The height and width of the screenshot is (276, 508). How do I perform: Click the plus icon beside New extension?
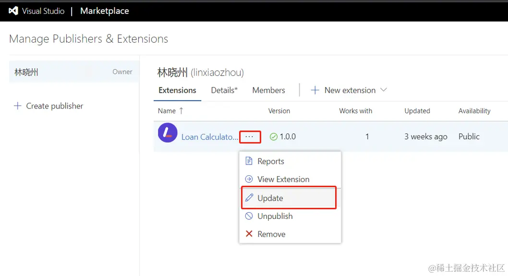coord(315,90)
